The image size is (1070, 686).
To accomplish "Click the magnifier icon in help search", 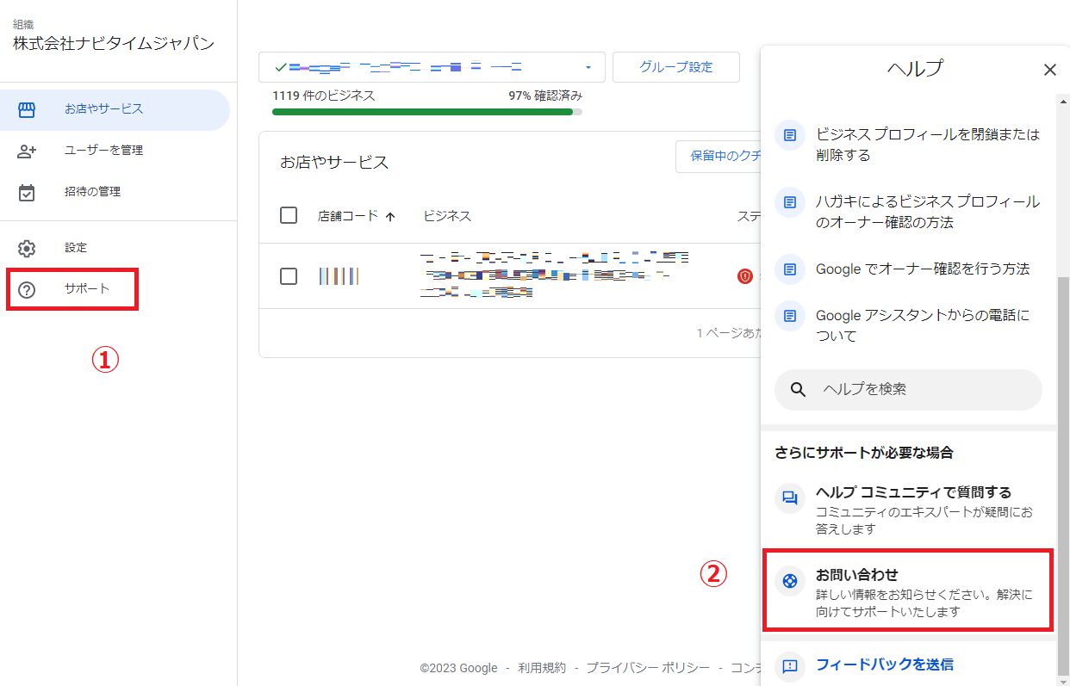I will [x=799, y=390].
